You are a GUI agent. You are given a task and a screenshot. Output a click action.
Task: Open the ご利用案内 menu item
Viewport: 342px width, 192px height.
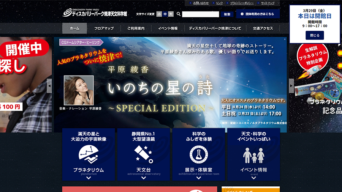pyautogui.click(x=136, y=28)
